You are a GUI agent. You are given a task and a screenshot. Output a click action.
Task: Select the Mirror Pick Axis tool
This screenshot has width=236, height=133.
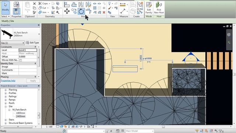pos(81,4)
